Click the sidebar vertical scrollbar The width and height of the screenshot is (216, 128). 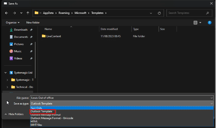[35, 60]
